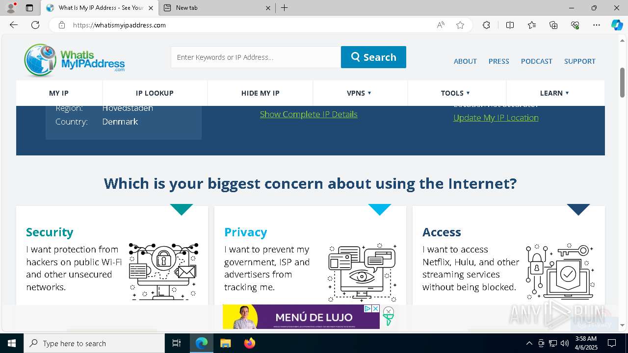Dismiss ad with circled X icon
The width and height of the screenshot is (628, 353).
point(388,311)
